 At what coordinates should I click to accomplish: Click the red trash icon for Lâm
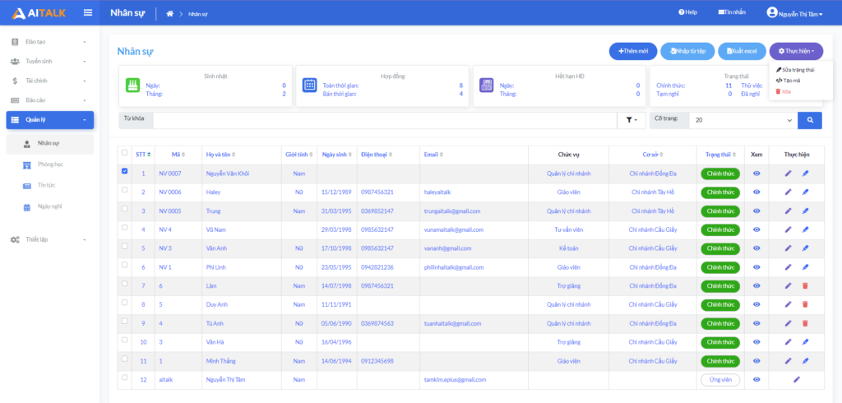click(805, 285)
